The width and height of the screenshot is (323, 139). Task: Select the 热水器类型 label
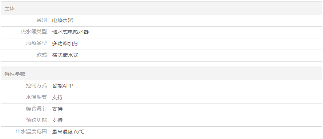[x=34, y=31]
